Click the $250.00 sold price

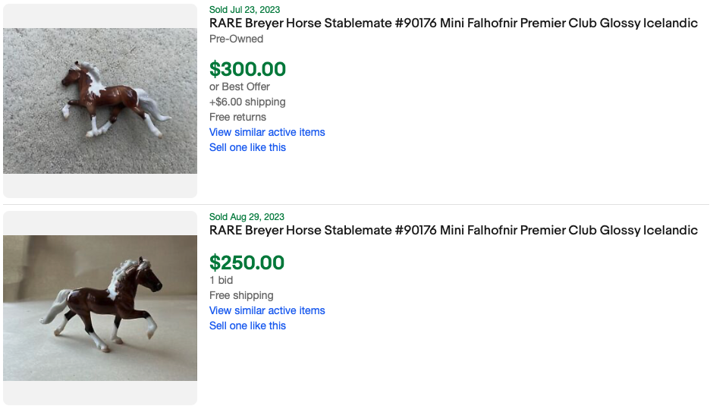(x=247, y=263)
